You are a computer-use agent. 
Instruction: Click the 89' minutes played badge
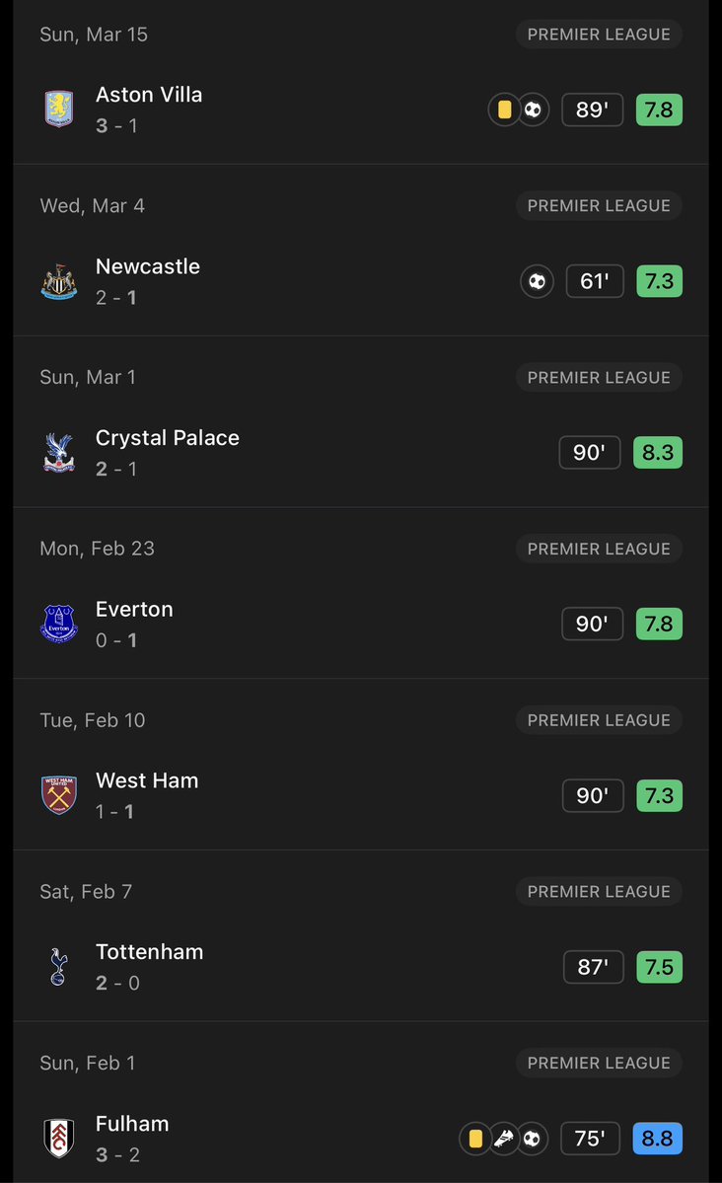[x=592, y=110]
